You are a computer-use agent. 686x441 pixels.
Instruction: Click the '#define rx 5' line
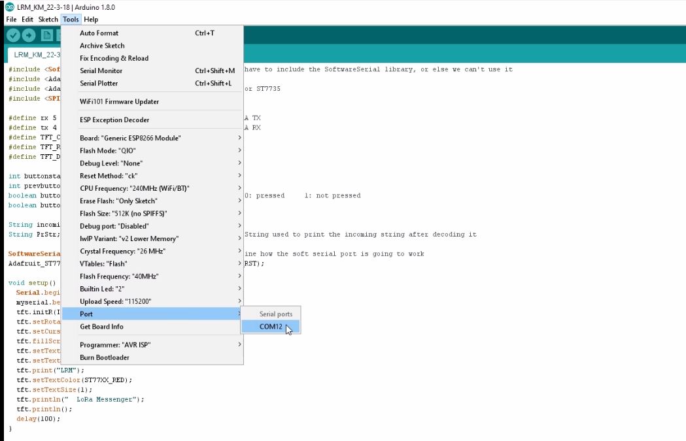[33, 118]
